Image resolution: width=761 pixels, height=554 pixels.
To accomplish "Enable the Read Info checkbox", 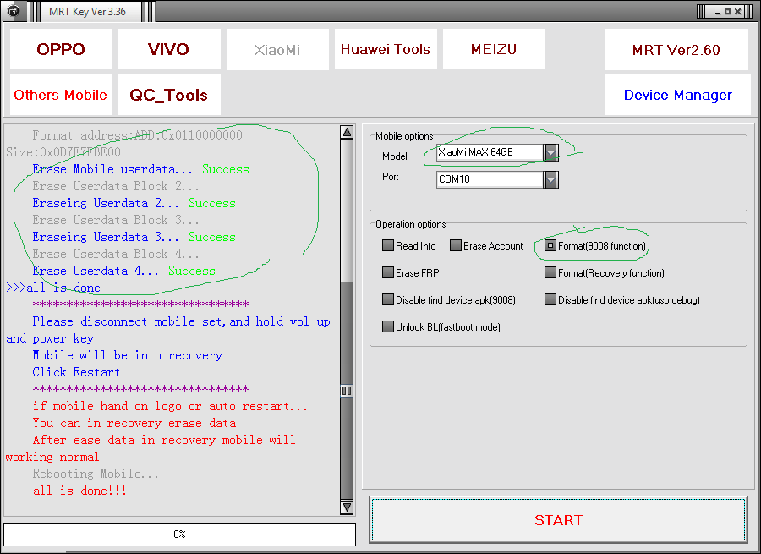I will tap(388, 245).
